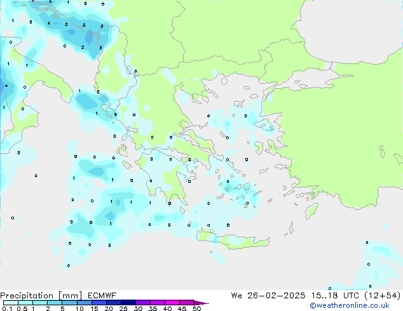Click the '10' legend value

pos(79,308)
